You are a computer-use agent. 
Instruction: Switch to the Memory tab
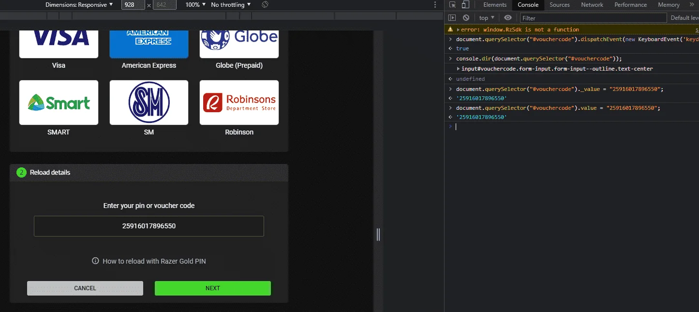669,5
